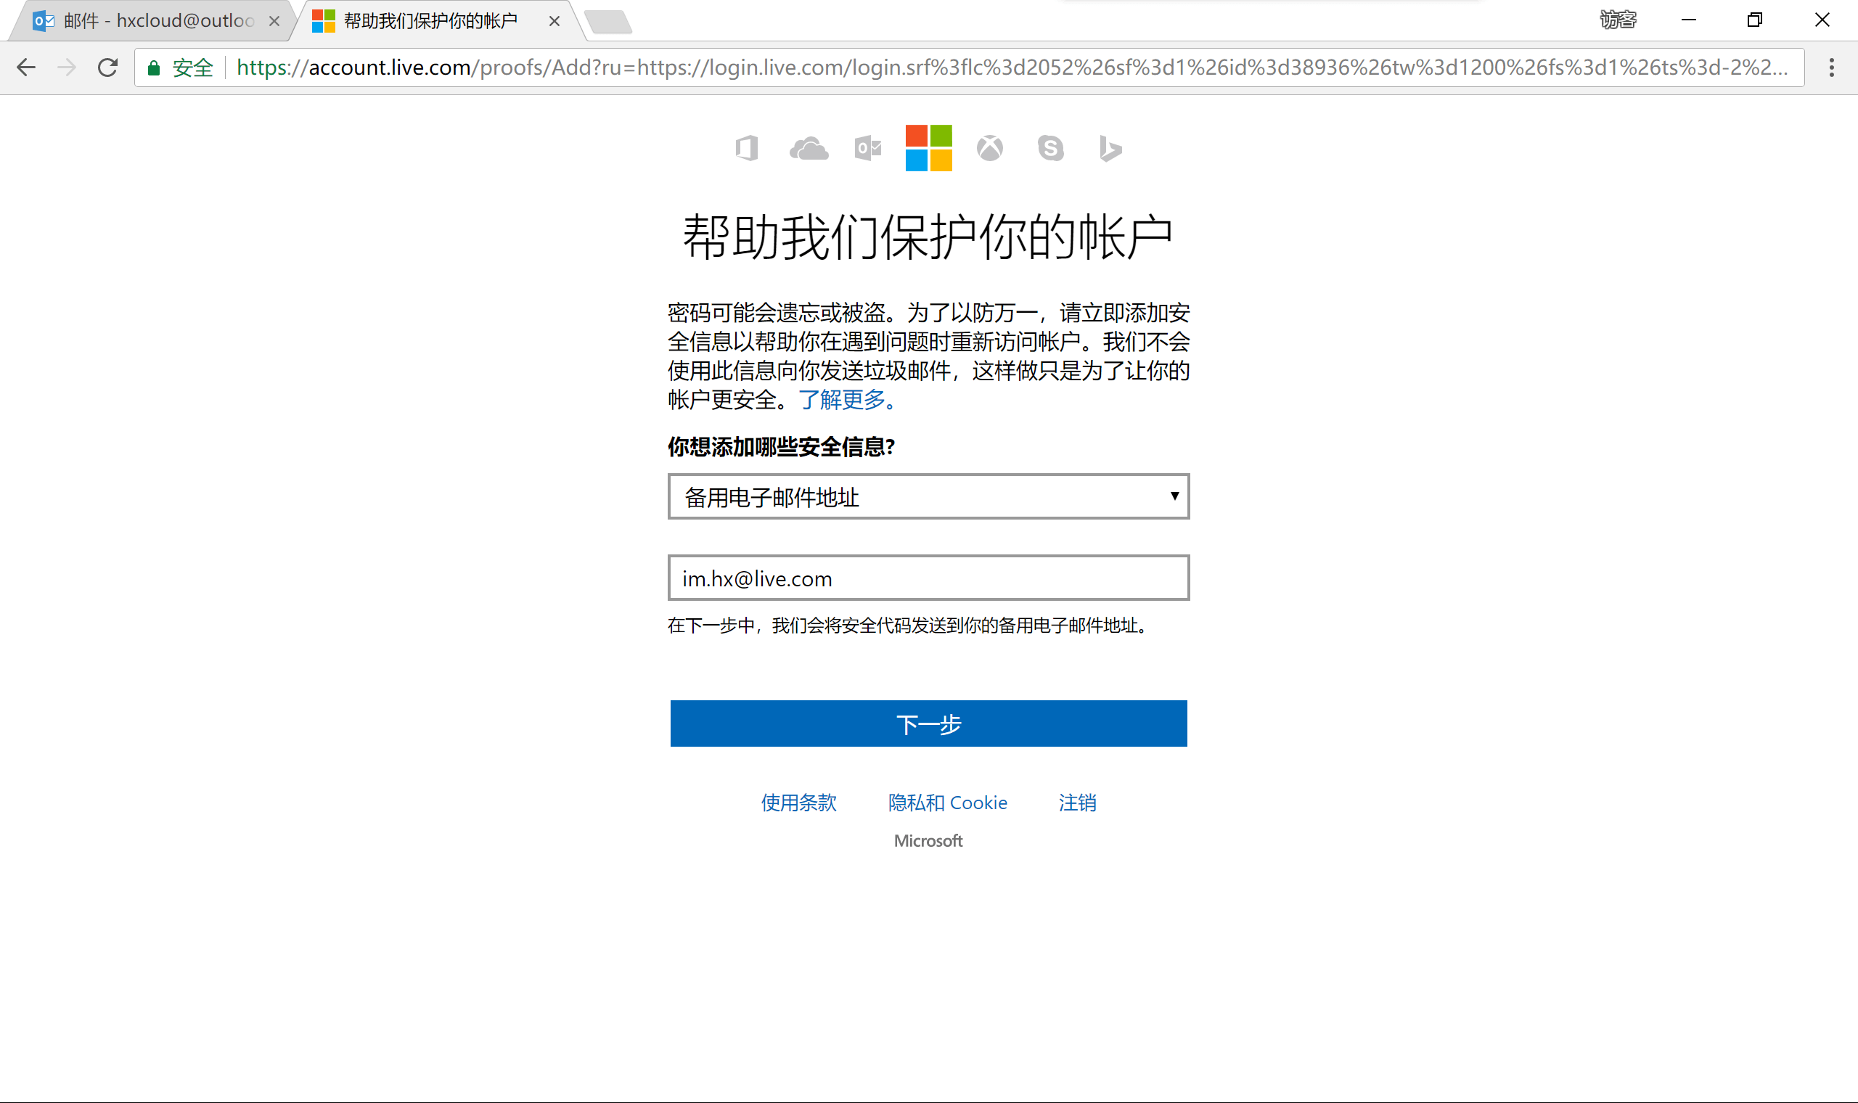Screen dimensions: 1858x1103
Task: Click the Xbox icon in header
Action: [x=989, y=149]
